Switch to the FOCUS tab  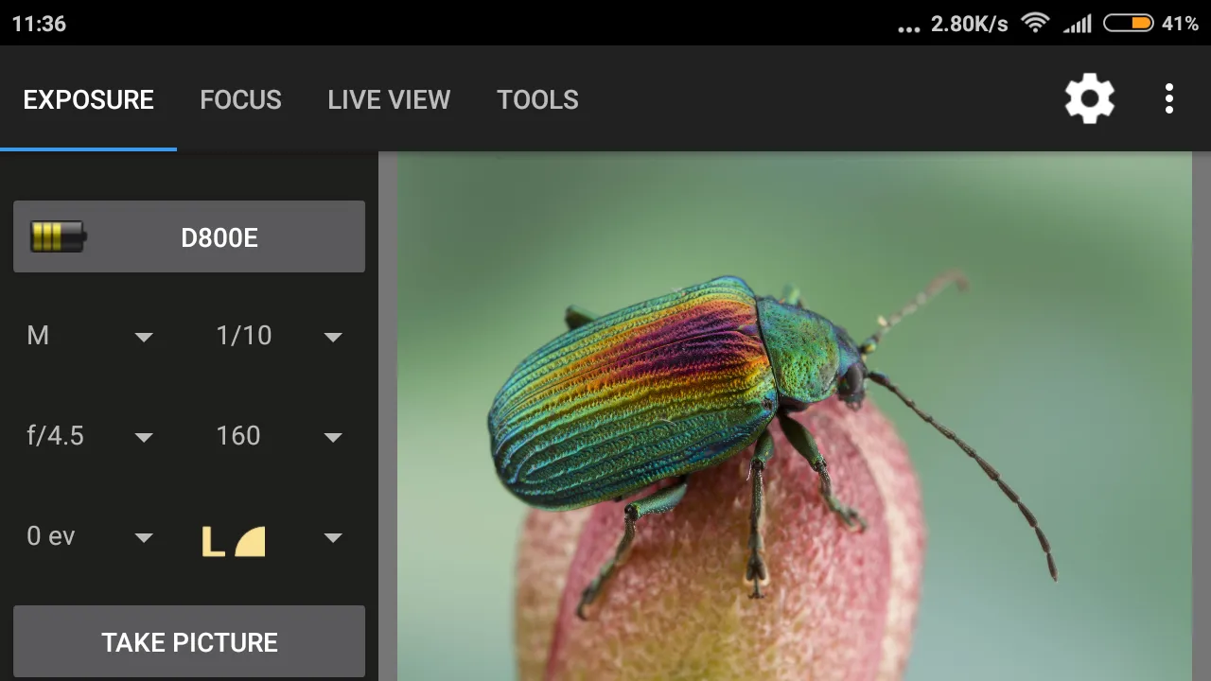(x=240, y=99)
